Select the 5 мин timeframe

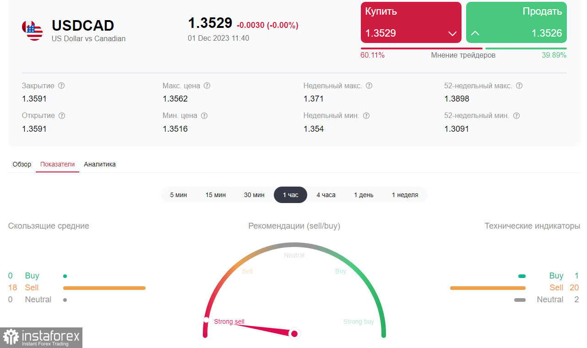click(x=179, y=195)
